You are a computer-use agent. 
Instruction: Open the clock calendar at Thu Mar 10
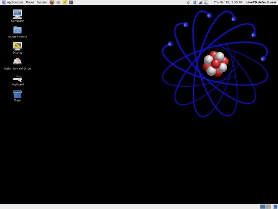pos(228,2)
